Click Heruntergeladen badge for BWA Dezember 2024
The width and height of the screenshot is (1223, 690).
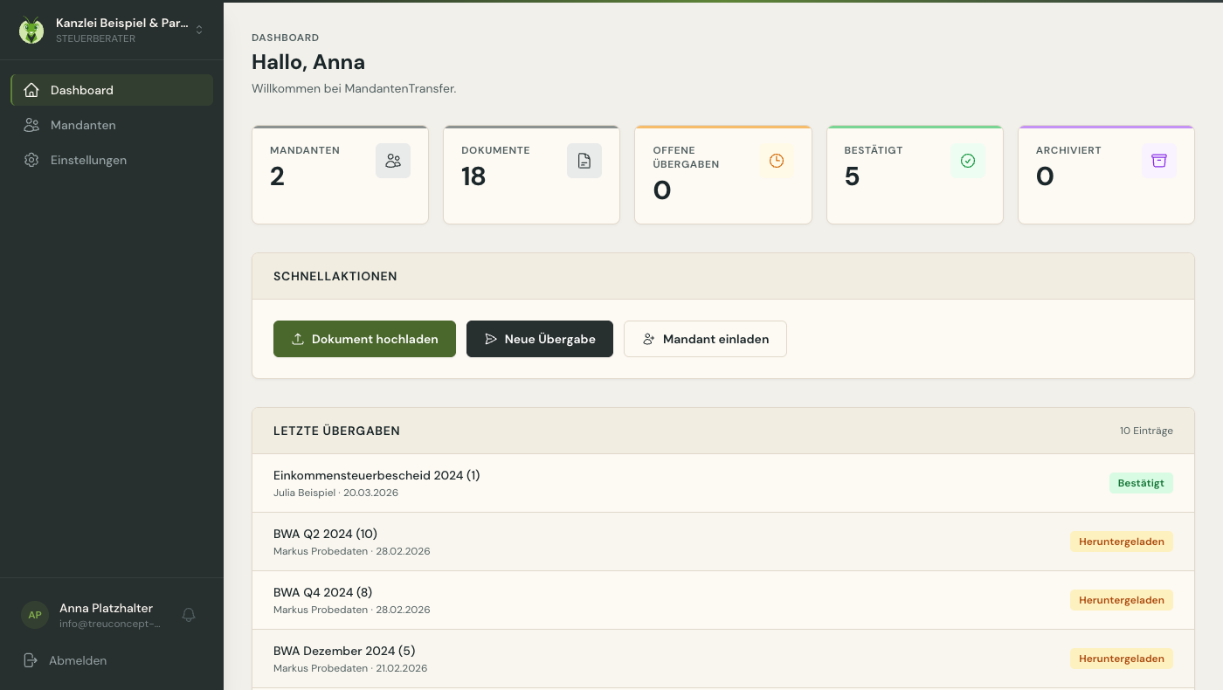pyautogui.click(x=1122, y=659)
